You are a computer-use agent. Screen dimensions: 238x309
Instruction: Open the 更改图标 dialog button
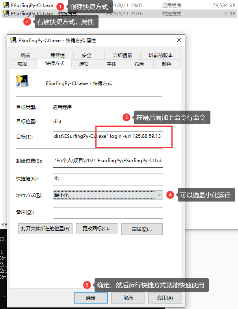97,229
